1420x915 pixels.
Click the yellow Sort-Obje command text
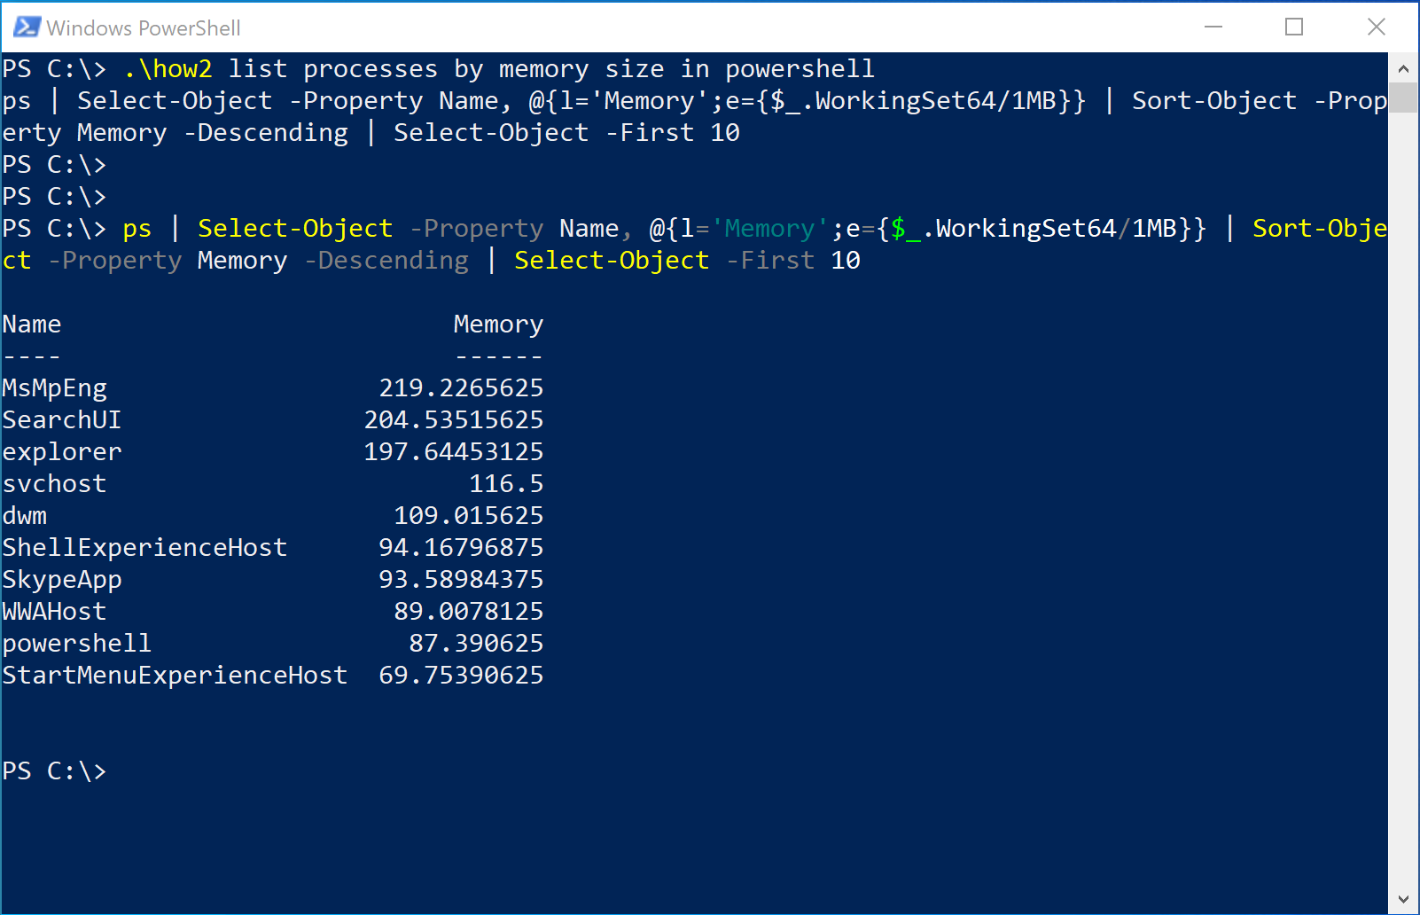click(x=1320, y=229)
